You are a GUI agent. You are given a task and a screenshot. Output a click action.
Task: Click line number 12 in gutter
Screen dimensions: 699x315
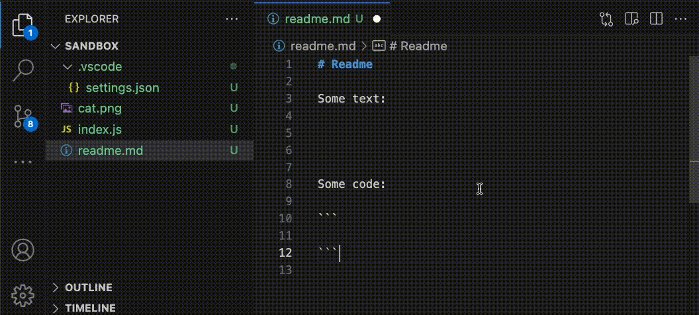click(x=285, y=253)
